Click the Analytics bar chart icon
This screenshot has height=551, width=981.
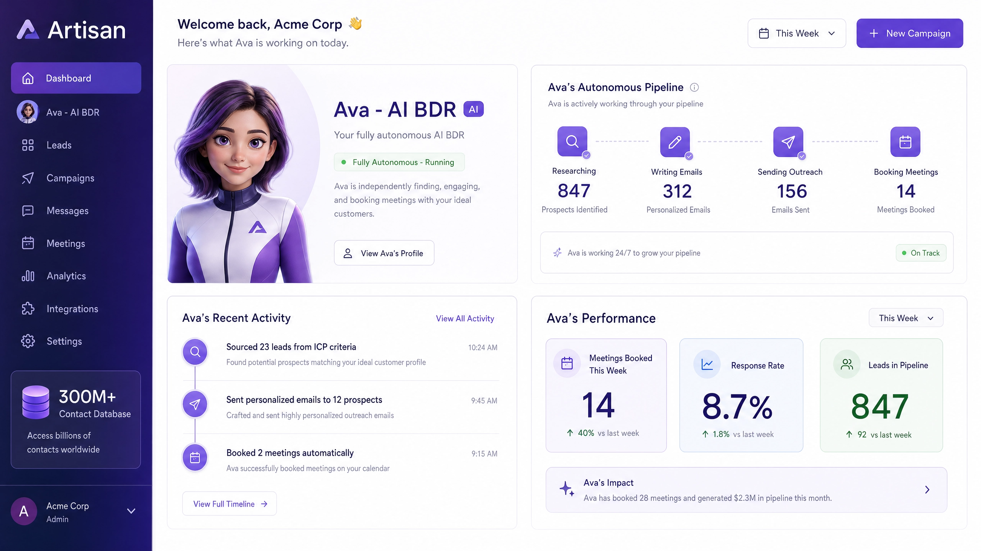point(28,276)
